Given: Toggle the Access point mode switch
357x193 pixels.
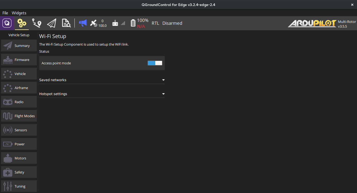Looking at the screenshot, I should (x=155, y=63).
